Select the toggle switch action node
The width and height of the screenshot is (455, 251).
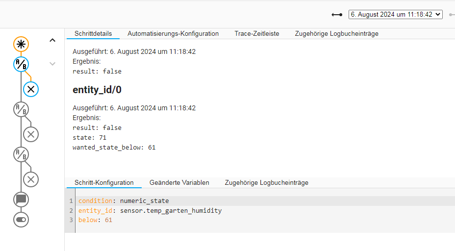[21, 220]
